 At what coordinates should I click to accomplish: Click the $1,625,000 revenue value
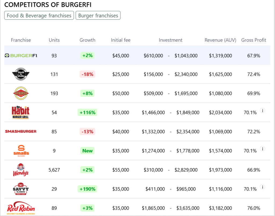point(220,74)
